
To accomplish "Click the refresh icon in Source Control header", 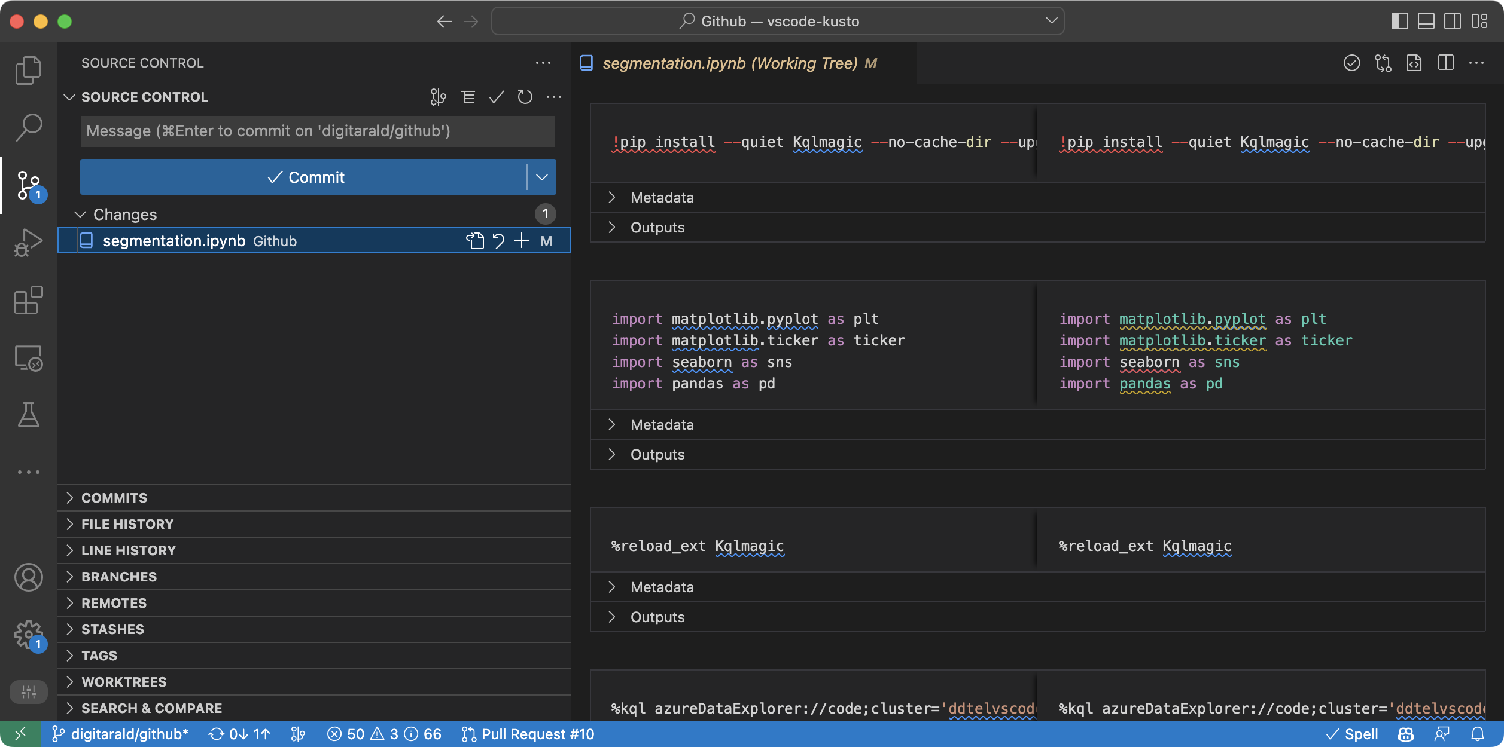I will (x=525, y=96).
